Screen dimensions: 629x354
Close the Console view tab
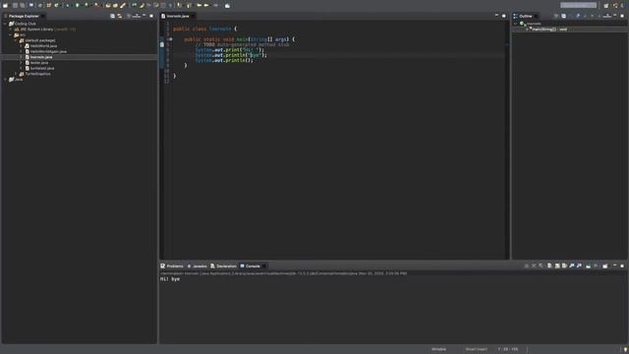coord(264,266)
